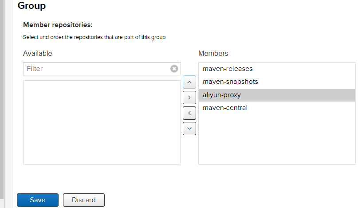Select maven-central in Members list
The image size is (358, 208).
[225, 108]
